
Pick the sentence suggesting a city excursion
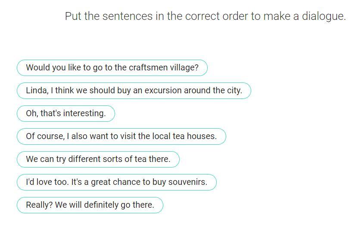(134, 91)
